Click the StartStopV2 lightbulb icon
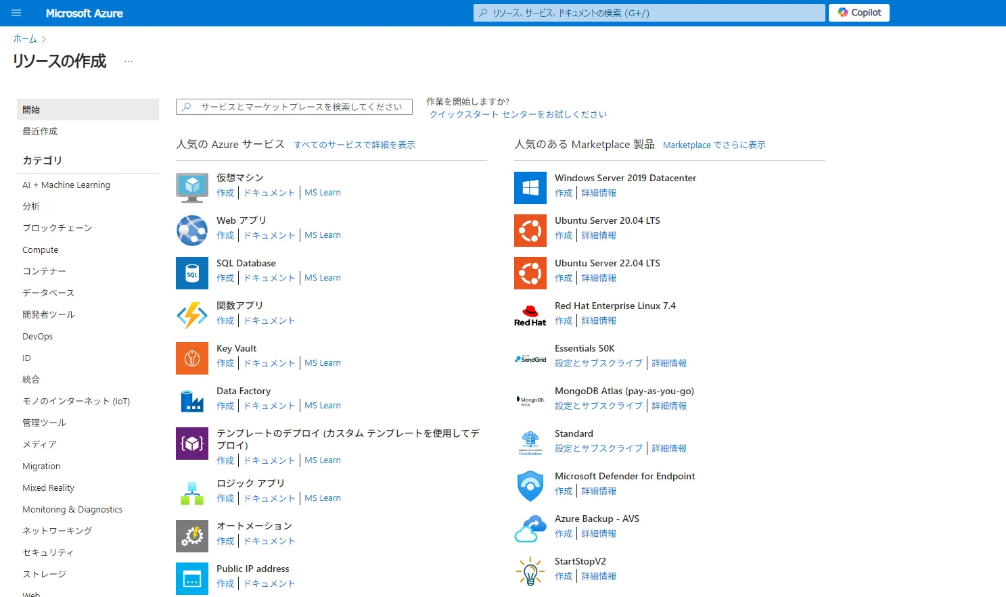Image resolution: width=1006 pixels, height=597 pixels. pos(530,571)
